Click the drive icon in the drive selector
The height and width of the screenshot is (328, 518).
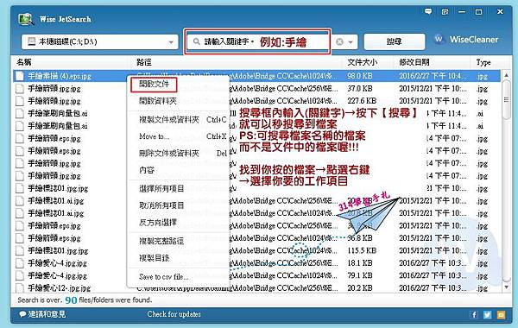(31, 41)
